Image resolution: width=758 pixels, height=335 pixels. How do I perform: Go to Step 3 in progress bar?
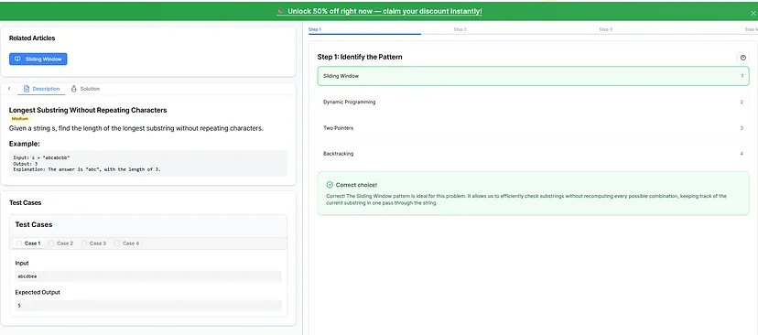605,29
